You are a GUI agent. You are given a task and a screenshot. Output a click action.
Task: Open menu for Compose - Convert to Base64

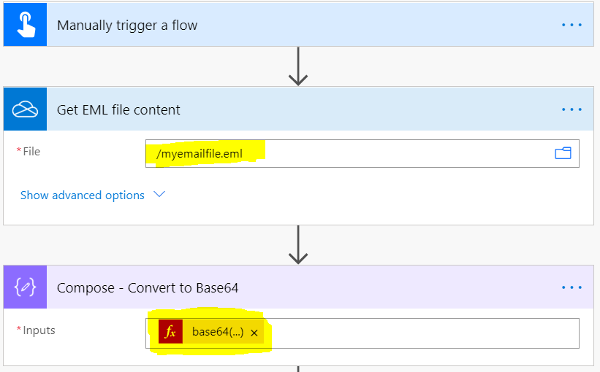[x=571, y=287]
